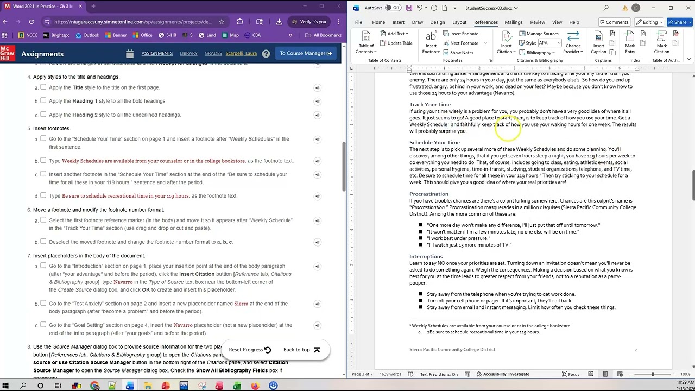Image resolution: width=695 pixels, height=391 pixels.
Task: Click the Focus mode icon in Word status bar
Action: tap(571, 374)
